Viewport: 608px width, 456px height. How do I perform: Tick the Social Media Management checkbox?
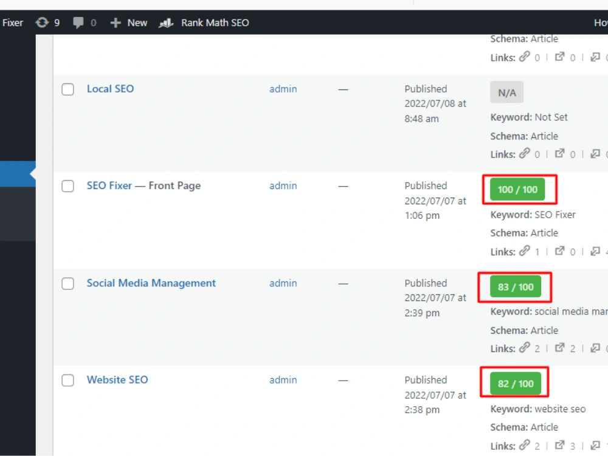pyautogui.click(x=68, y=283)
